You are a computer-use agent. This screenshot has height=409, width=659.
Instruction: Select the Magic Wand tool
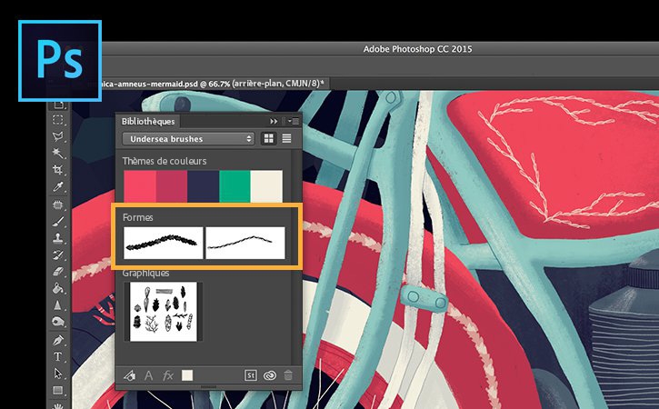click(x=58, y=154)
